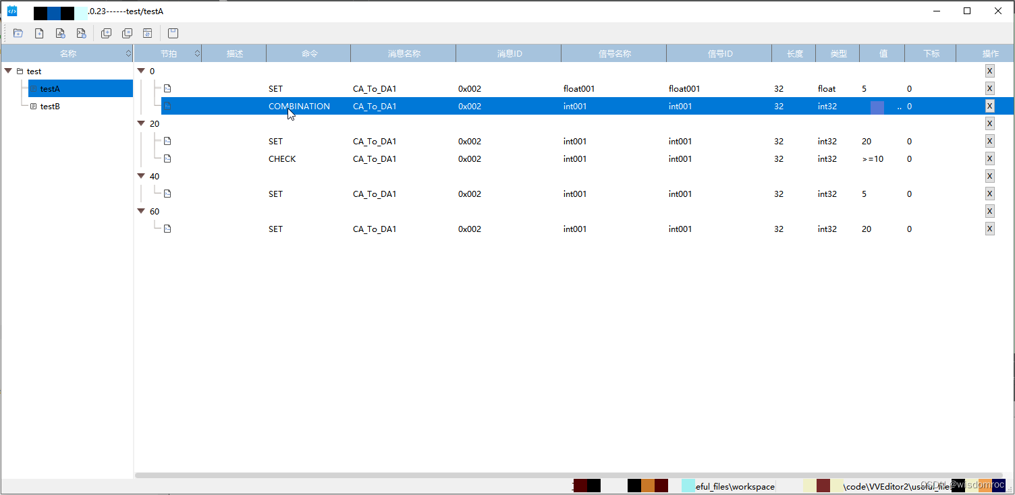Click script icon of SET row under beat 40

click(167, 194)
